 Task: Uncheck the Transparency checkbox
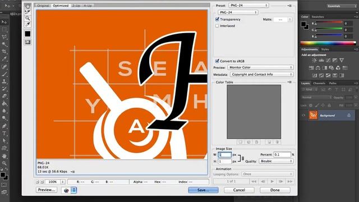pos(217,19)
